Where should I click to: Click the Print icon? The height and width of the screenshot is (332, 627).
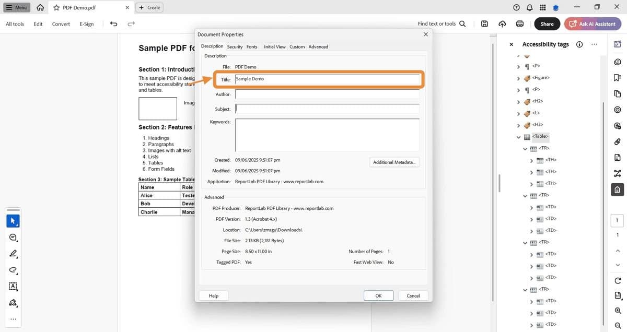(519, 23)
